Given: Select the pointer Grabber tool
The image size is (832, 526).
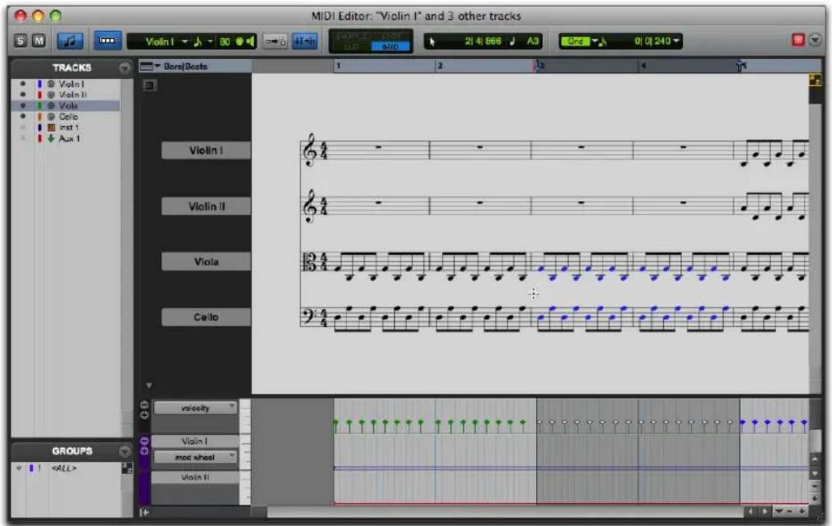Looking at the screenshot, I should tap(433, 42).
